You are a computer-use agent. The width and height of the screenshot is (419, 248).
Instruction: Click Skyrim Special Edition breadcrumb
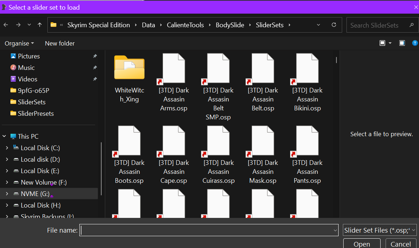click(x=99, y=25)
